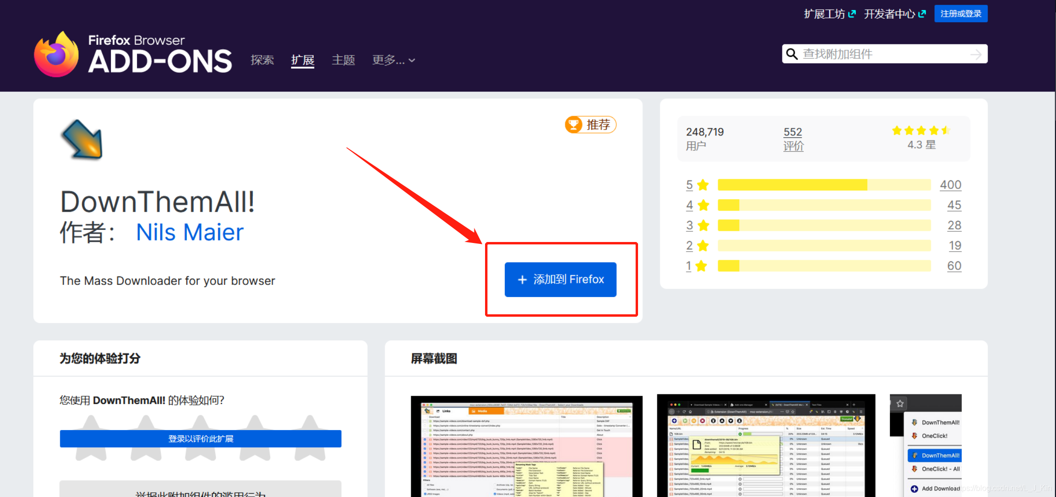Click the star icon in 3-star row
The image size is (1056, 497).
pos(703,225)
